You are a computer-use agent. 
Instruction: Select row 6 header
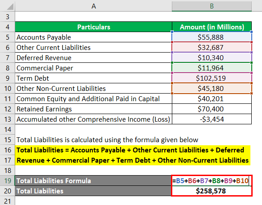pos(8,47)
